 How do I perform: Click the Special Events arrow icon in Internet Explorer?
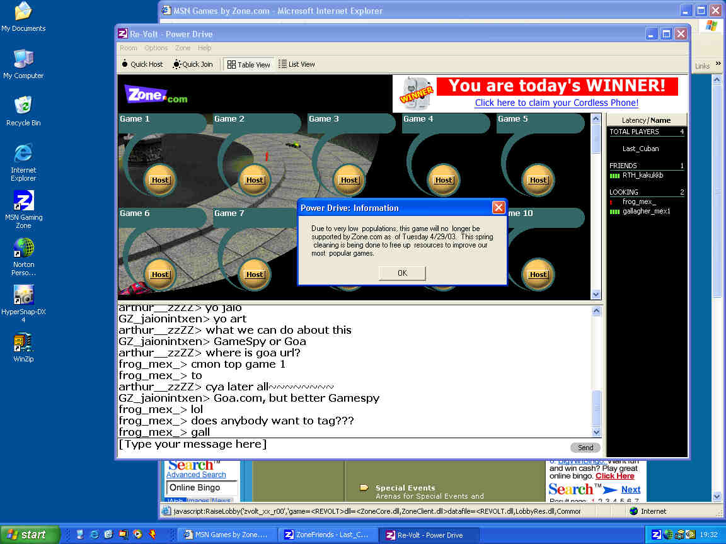pyautogui.click(x=364, y=487)
